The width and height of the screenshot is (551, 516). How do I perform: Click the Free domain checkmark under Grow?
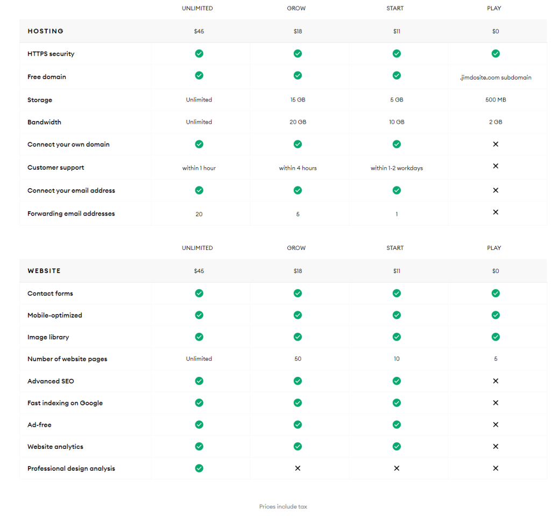[x=298, y=75]
